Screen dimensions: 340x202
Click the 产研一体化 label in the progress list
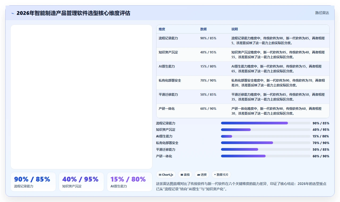click(x=164, y=156)
